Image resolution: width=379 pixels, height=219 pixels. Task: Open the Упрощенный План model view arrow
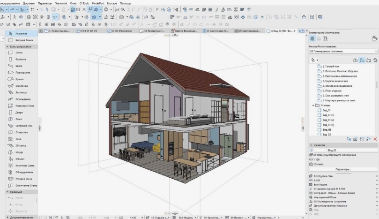[x=377, y=197]
